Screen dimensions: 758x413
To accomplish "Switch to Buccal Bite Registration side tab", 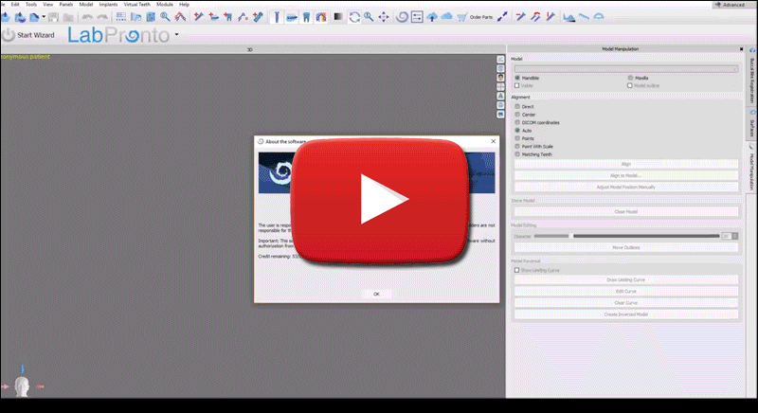I will tap(752, 78).
